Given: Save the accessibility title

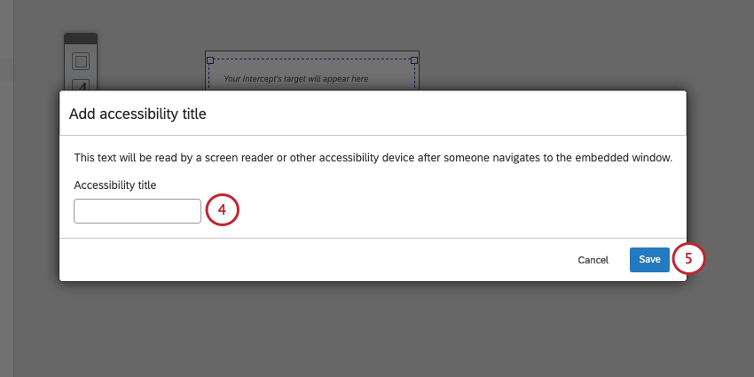Looking at the screenshot, I should pyautogui.click(x=649, y=260).
